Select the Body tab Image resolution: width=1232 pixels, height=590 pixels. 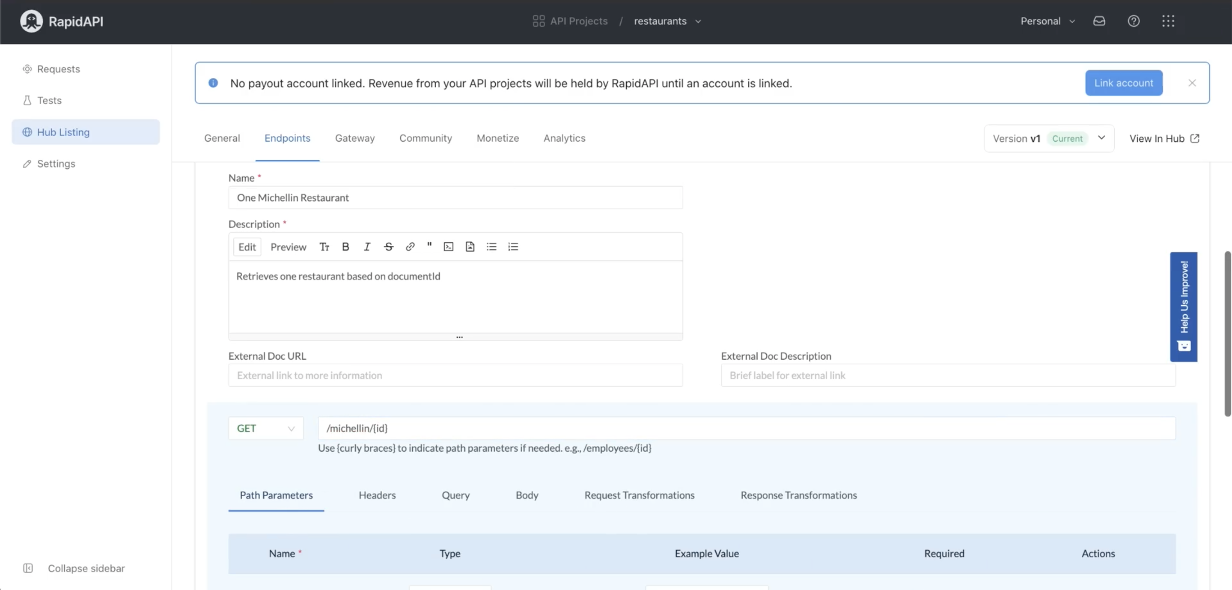[527, 495]
